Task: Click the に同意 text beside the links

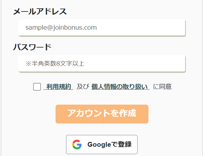Action: pyautogui.click(x=162, y=87)
